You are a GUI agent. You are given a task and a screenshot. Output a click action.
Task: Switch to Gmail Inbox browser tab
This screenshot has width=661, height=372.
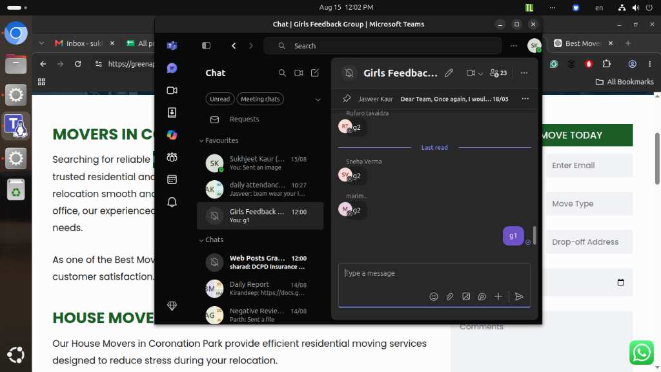click(84, 43)
